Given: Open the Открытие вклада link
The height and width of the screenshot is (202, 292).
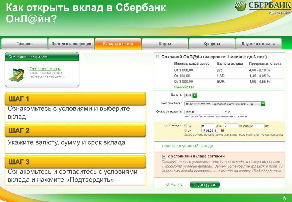Looking at the screenshot, I should point(45,69).
